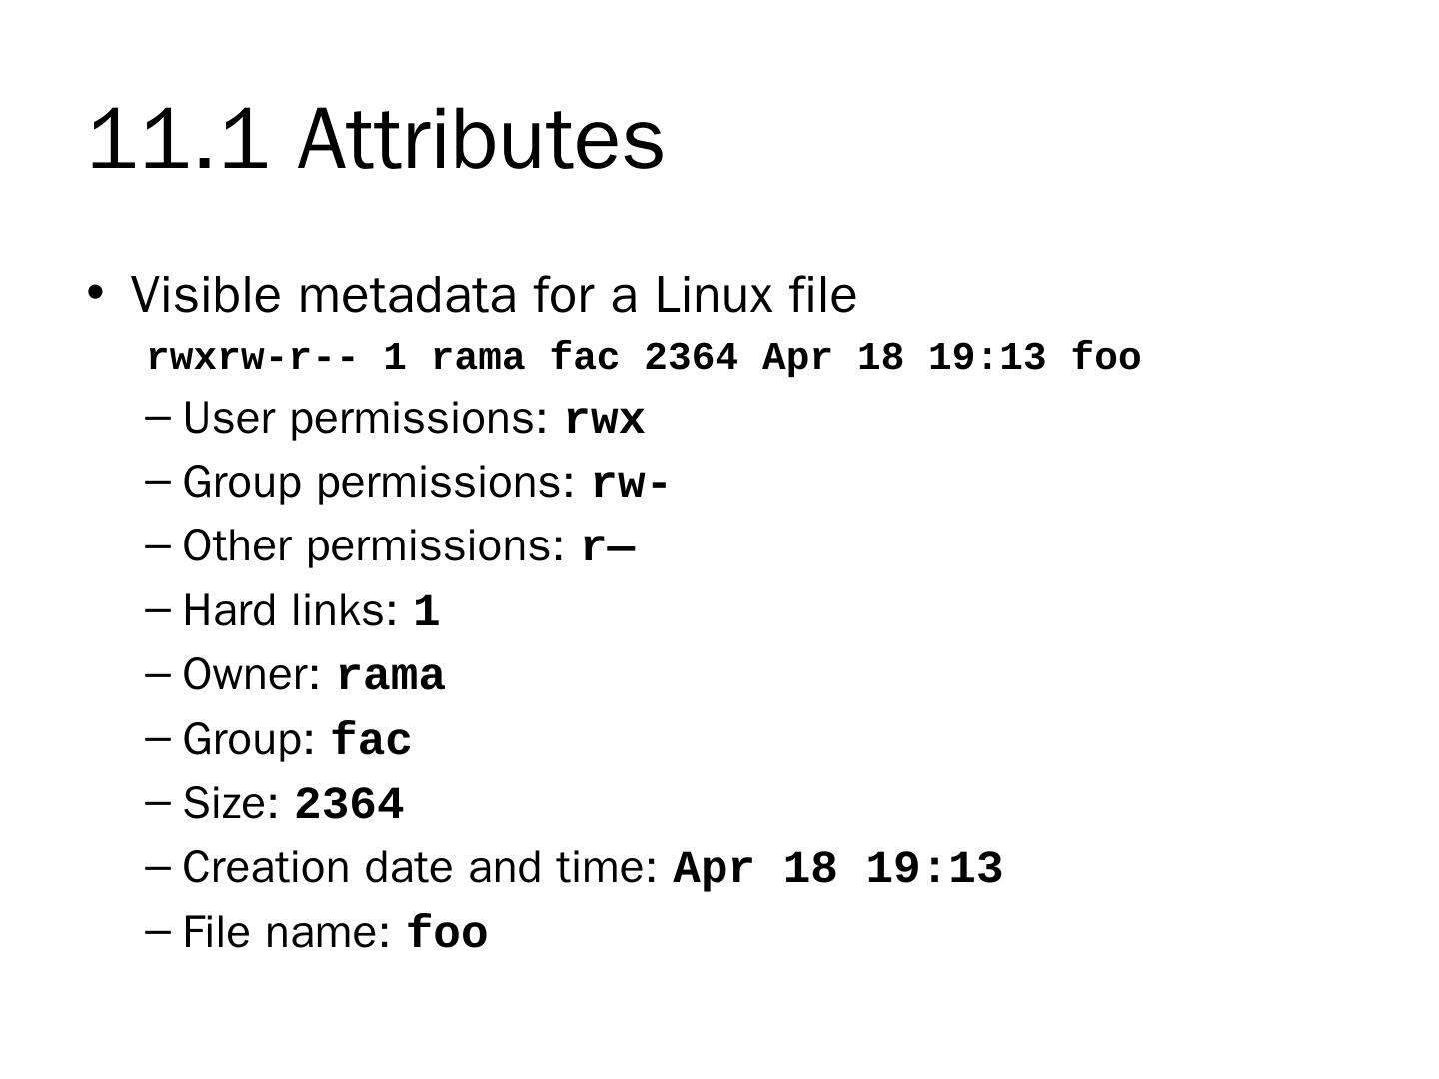The image size is (1439, 1079).
Task: Select the "Group permissions:" label
Action: tap(380, 483)
